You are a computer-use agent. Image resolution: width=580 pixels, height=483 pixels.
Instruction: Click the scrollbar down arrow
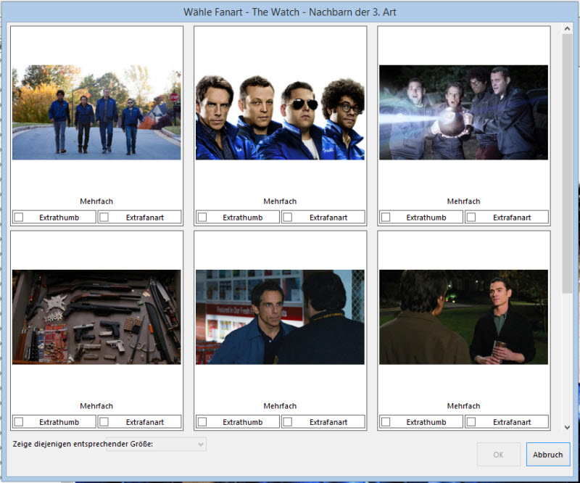coord(567,427)
